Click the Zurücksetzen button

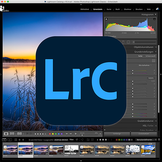point(144,134)
